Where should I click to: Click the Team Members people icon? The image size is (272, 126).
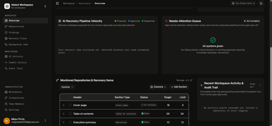tap(6, 104)
